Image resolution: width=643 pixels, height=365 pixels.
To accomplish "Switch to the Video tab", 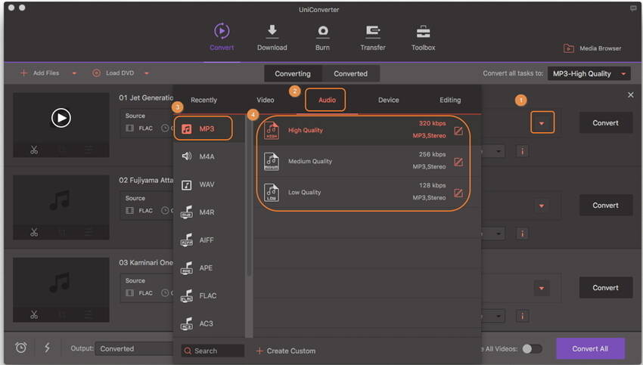I will pos(266,100).
